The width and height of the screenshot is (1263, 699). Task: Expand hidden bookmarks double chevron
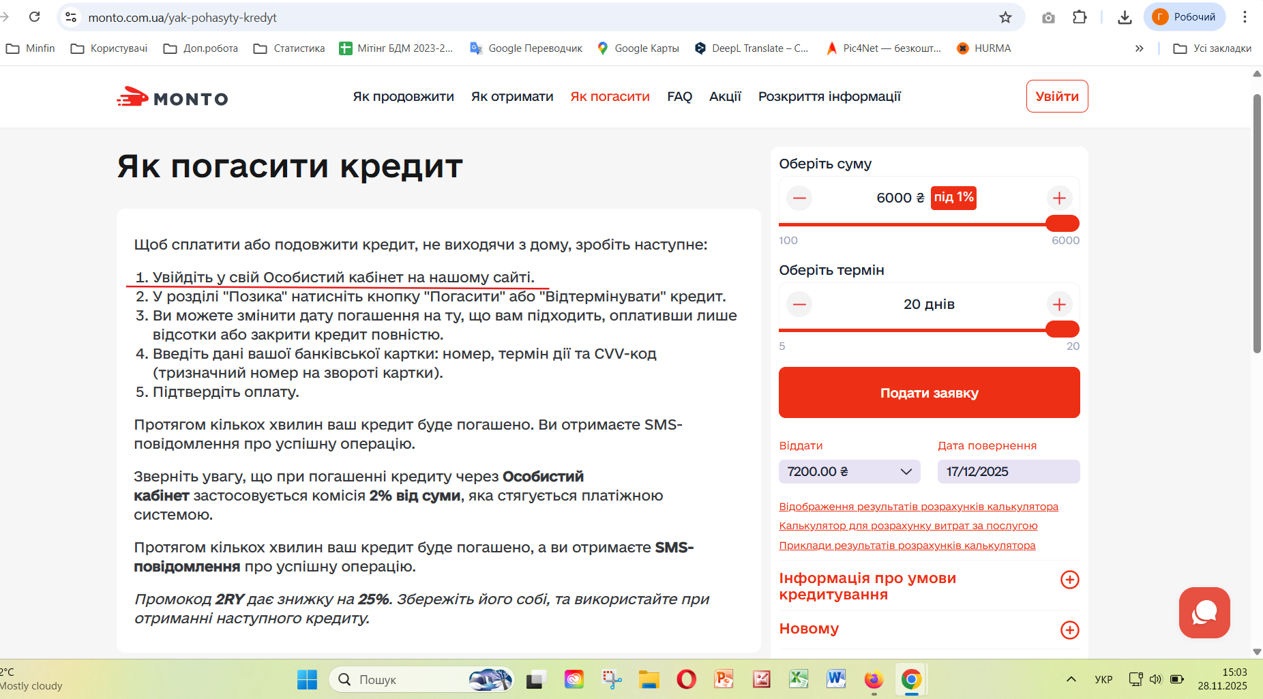1139,48
